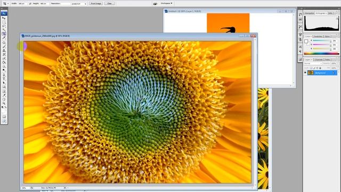
Task: Open the layer blend mode Normal dropdown
Action: point(313,63)
